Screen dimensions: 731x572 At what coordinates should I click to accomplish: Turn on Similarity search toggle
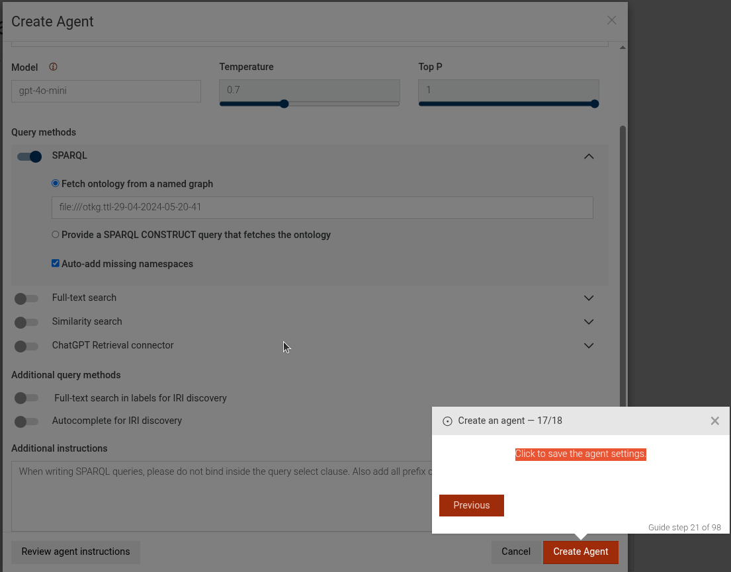26,323
